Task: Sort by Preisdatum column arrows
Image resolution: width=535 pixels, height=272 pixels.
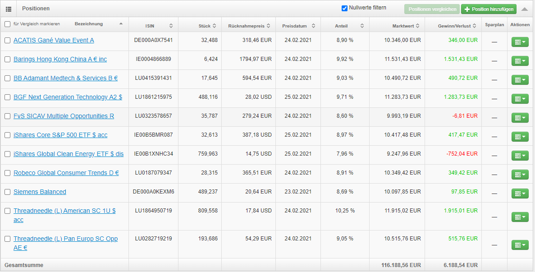Action: [x=313, y=26]
